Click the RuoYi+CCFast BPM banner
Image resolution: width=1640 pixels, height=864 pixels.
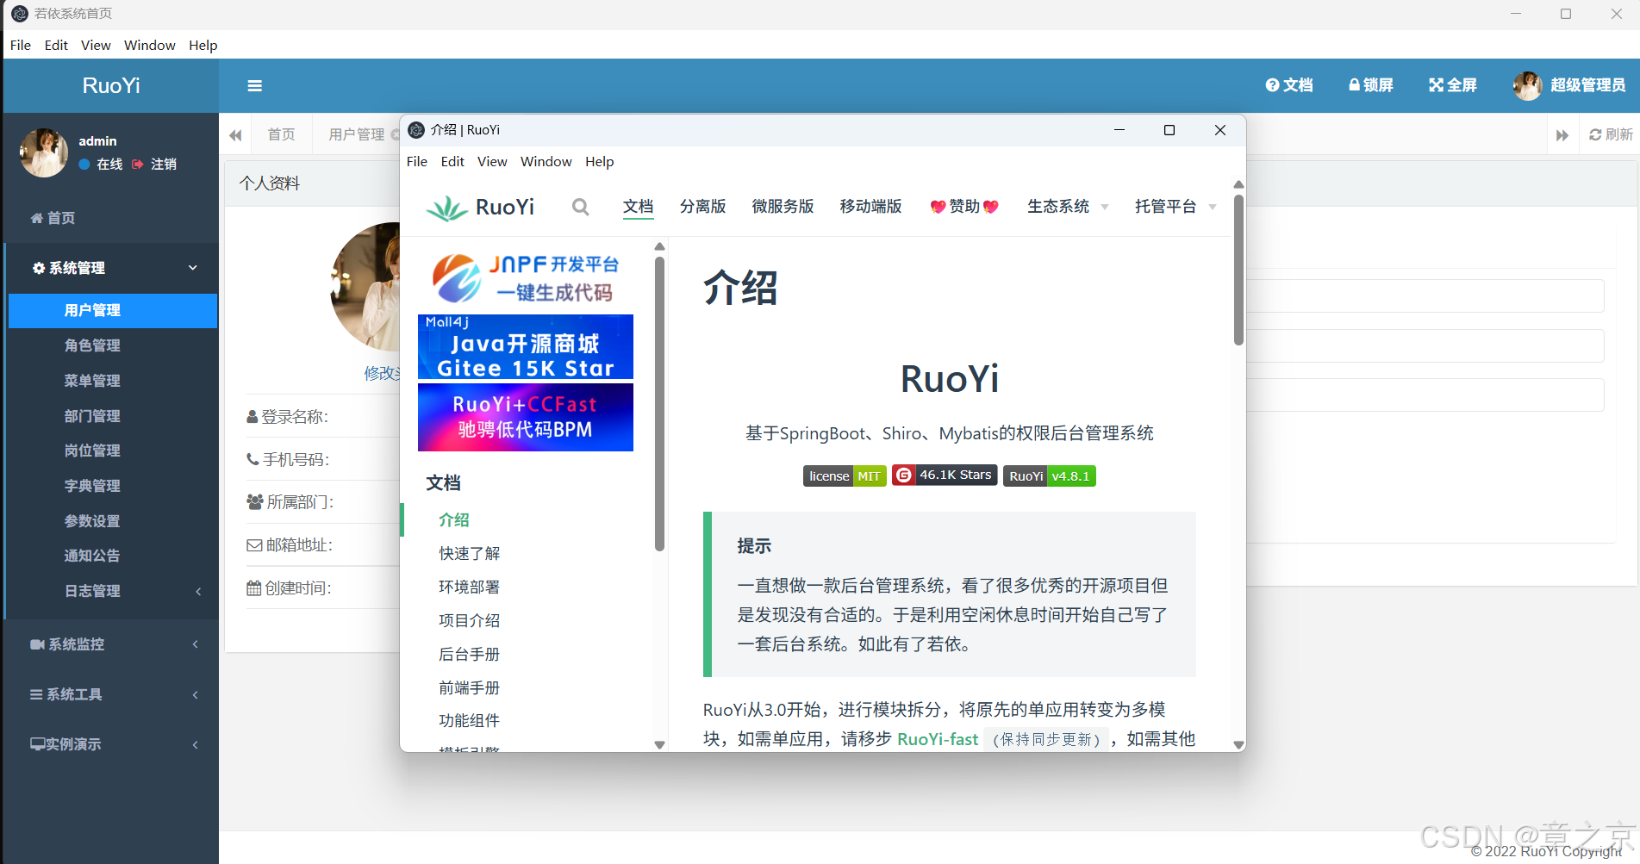[x=526, y=417]
